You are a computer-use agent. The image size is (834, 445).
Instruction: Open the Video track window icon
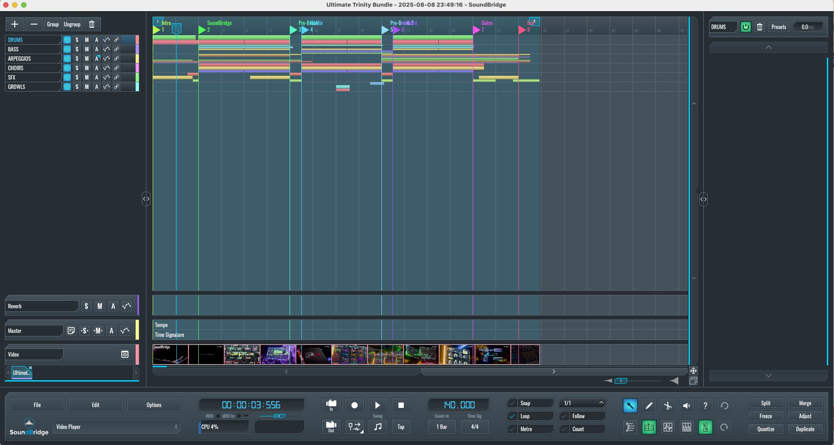(125, 354)
